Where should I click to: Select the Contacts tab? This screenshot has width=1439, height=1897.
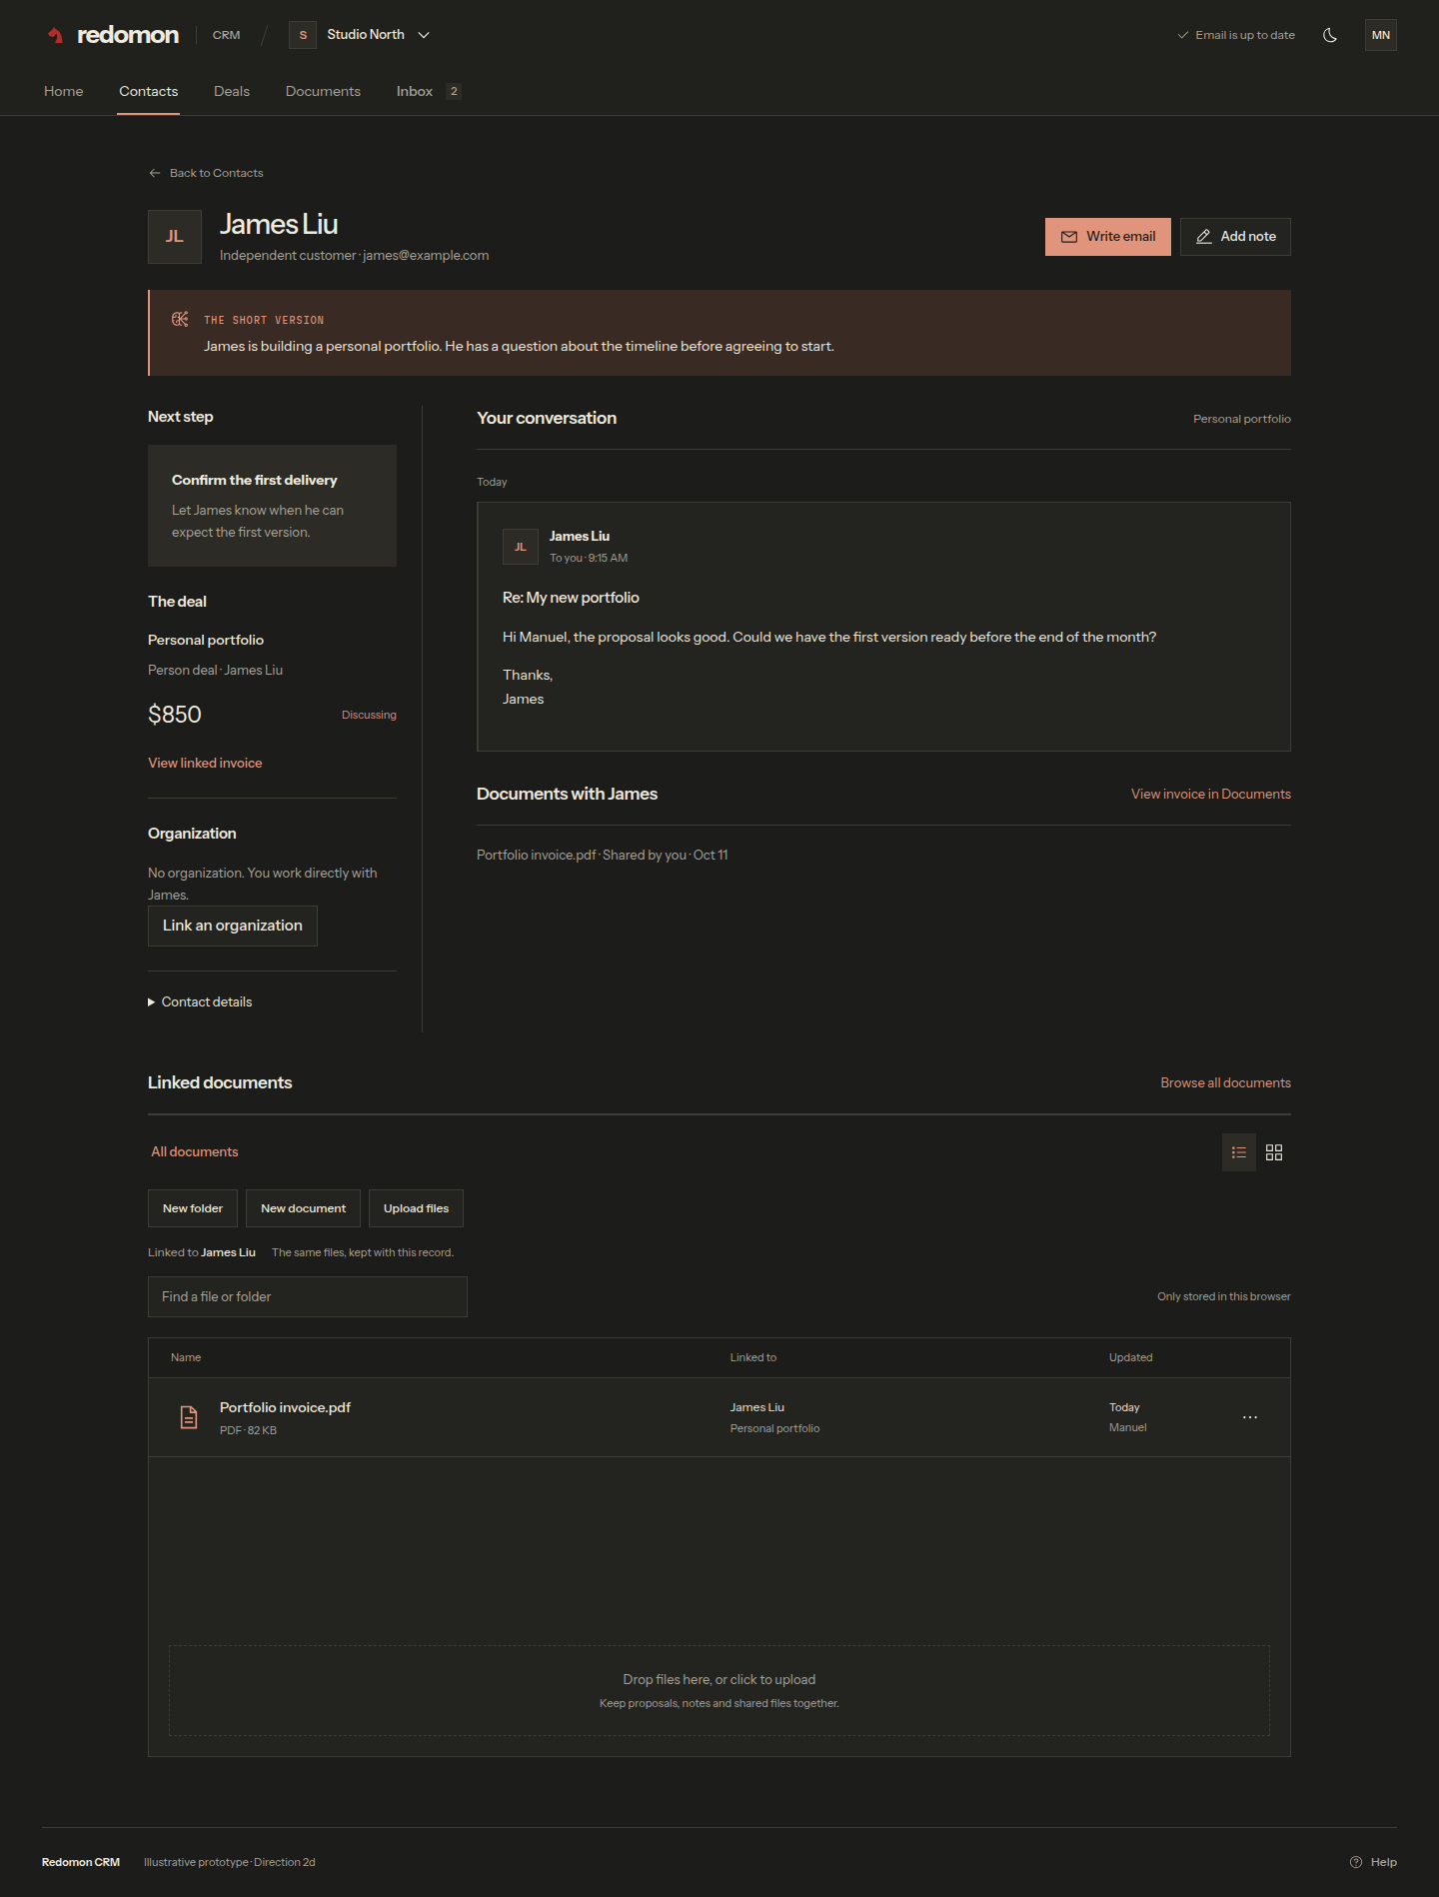tap(149, 91)
